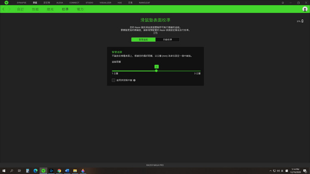Open Synapse settings gear in title bar
Viewport: 310px width, 174px height.
283,3
